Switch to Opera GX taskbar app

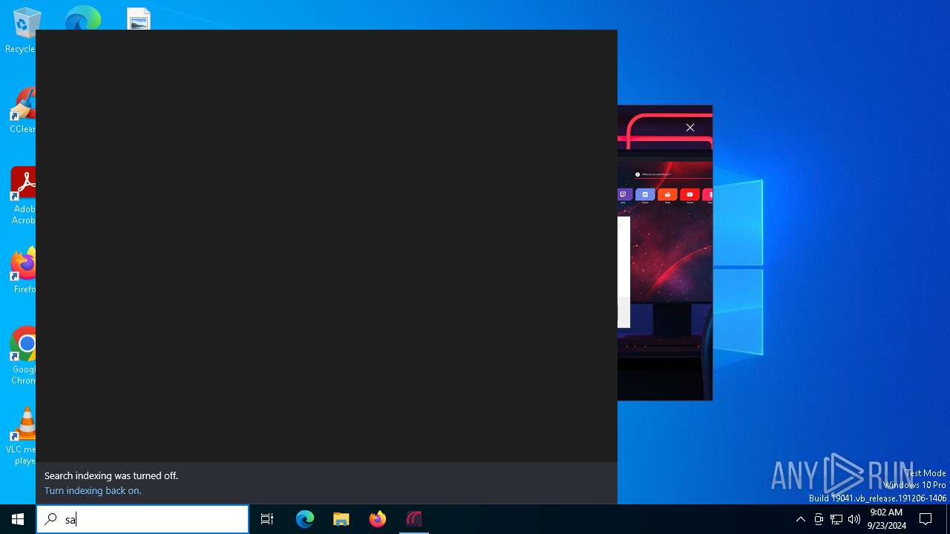414,519
